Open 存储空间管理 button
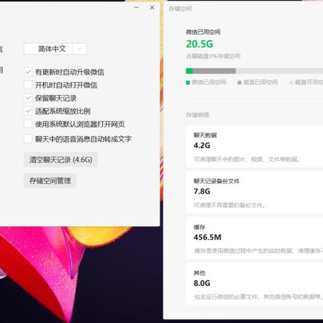 tap(50, 181)
